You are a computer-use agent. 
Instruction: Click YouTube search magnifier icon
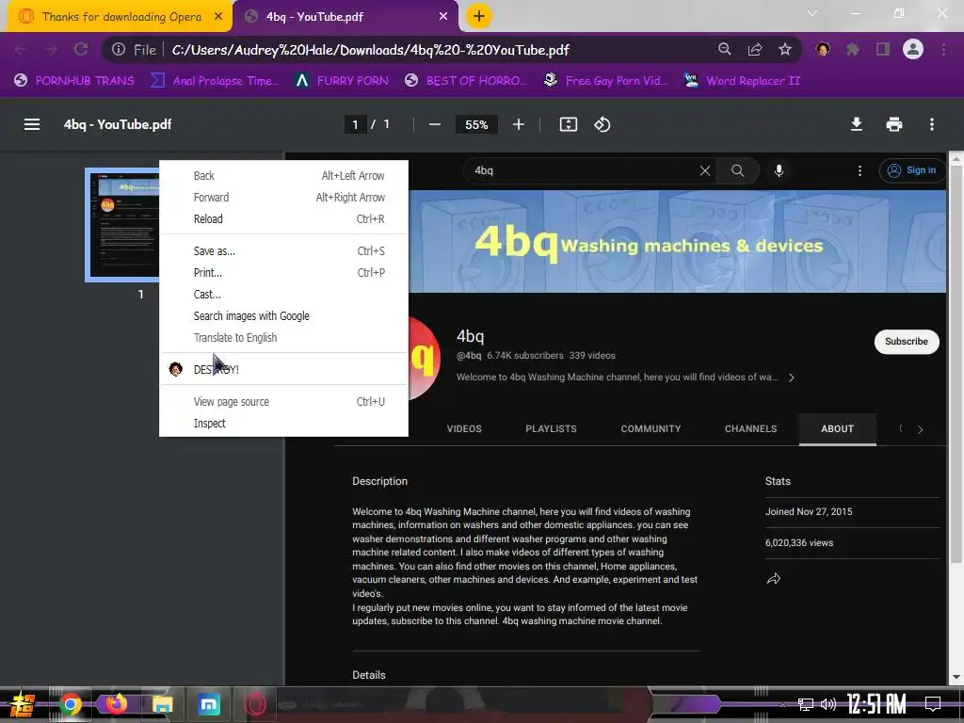pyautogui.click(x=738, y=171)
